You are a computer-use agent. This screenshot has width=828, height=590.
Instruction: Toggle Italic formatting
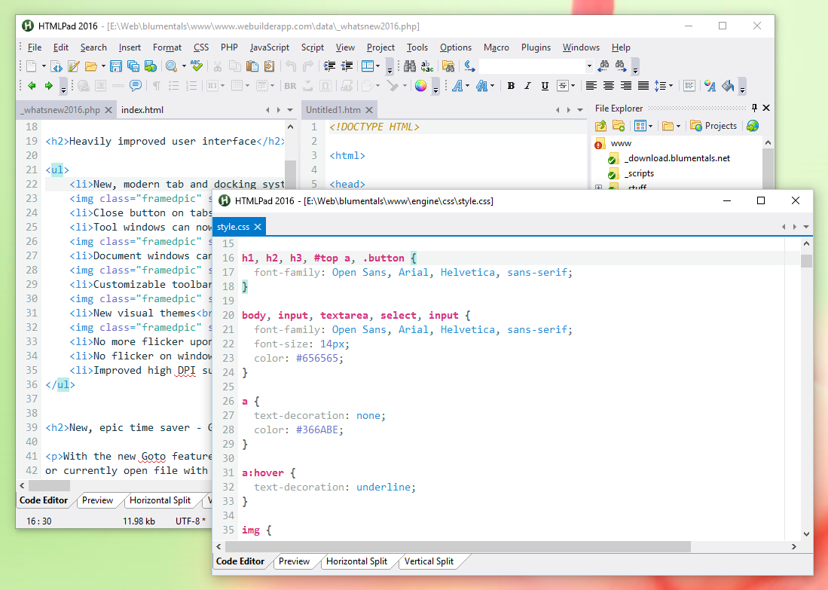click(527, 86)
